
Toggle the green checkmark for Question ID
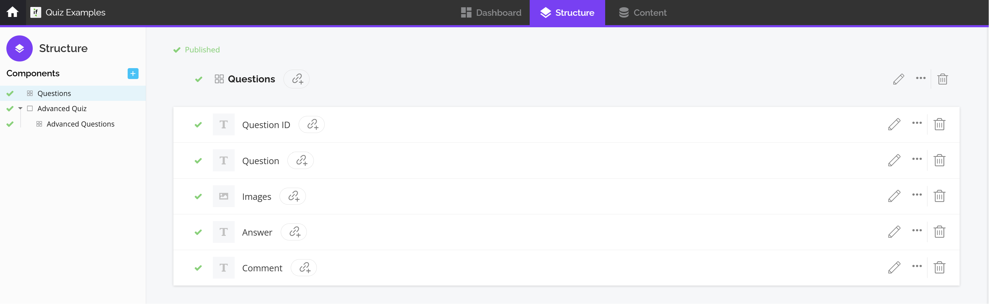pyautogui.click(x=198, y=124)
